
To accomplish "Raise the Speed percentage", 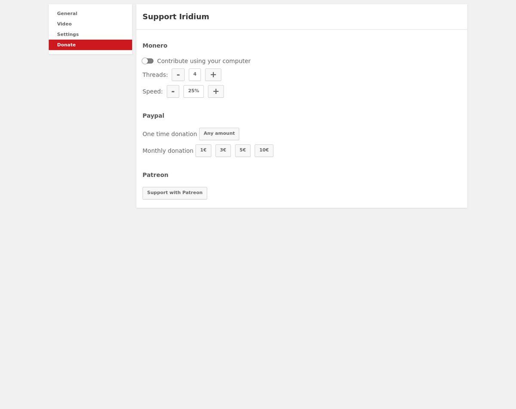I will (x=216, y=91).
